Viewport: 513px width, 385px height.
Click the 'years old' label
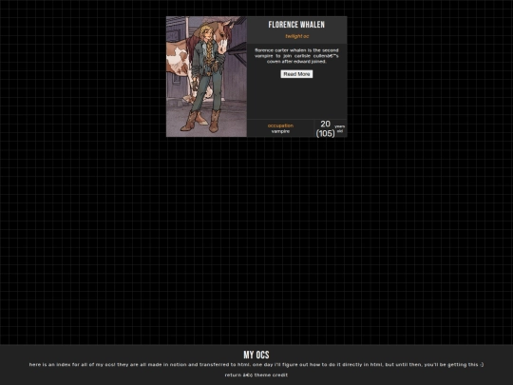coord(340,128)
